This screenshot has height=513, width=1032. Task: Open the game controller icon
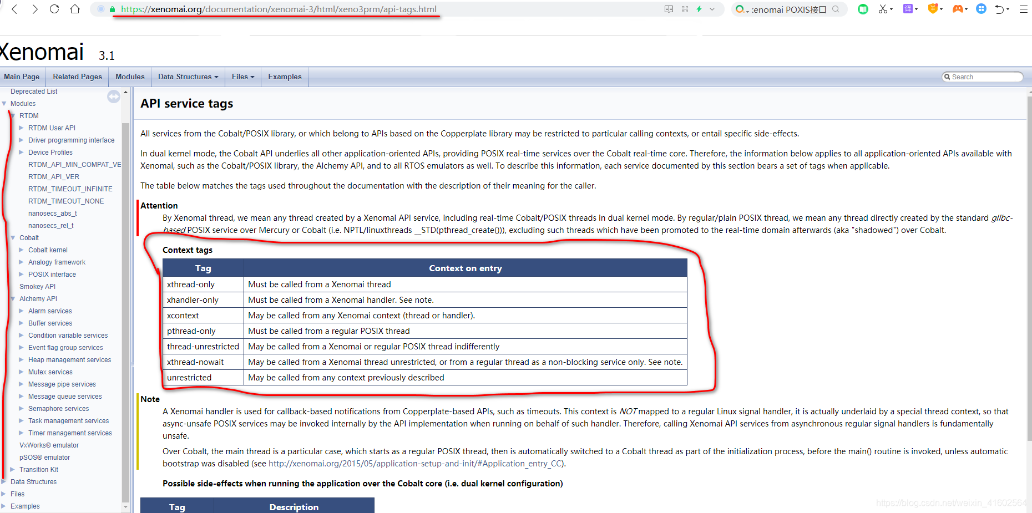pos(957,9)
